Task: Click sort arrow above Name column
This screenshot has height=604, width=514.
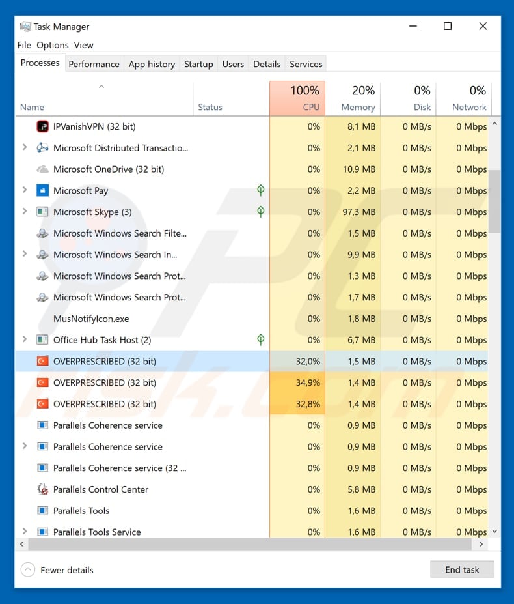Action: (101, 87)
